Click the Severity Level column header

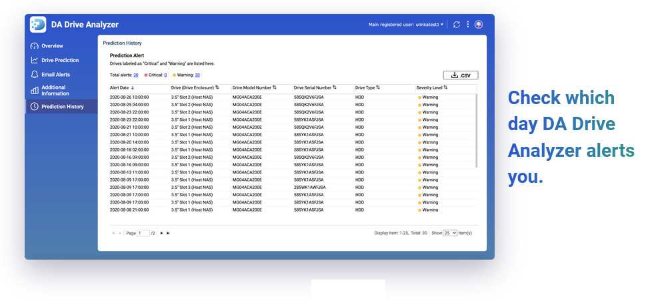tap(429, 88)
